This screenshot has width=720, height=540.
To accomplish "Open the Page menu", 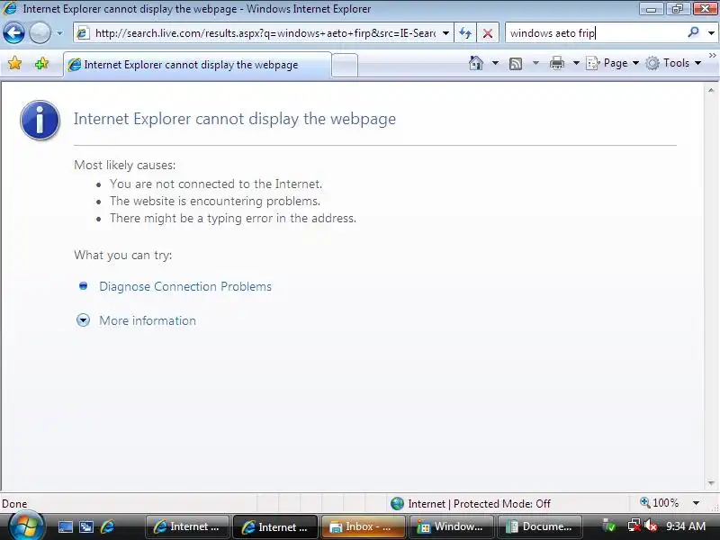I will [x=613, y=63].
